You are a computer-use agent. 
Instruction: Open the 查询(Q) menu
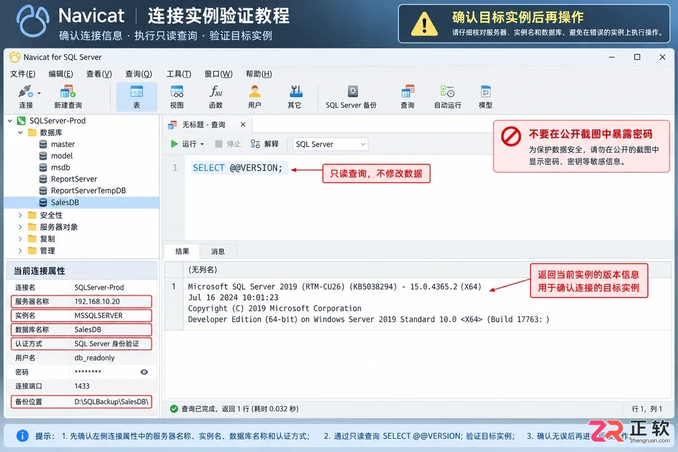(139, 74)
